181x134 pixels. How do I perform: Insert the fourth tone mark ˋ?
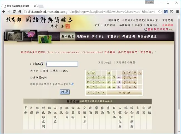[99, 93]
